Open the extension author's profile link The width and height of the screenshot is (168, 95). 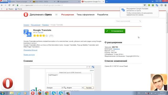coord(41,32)
